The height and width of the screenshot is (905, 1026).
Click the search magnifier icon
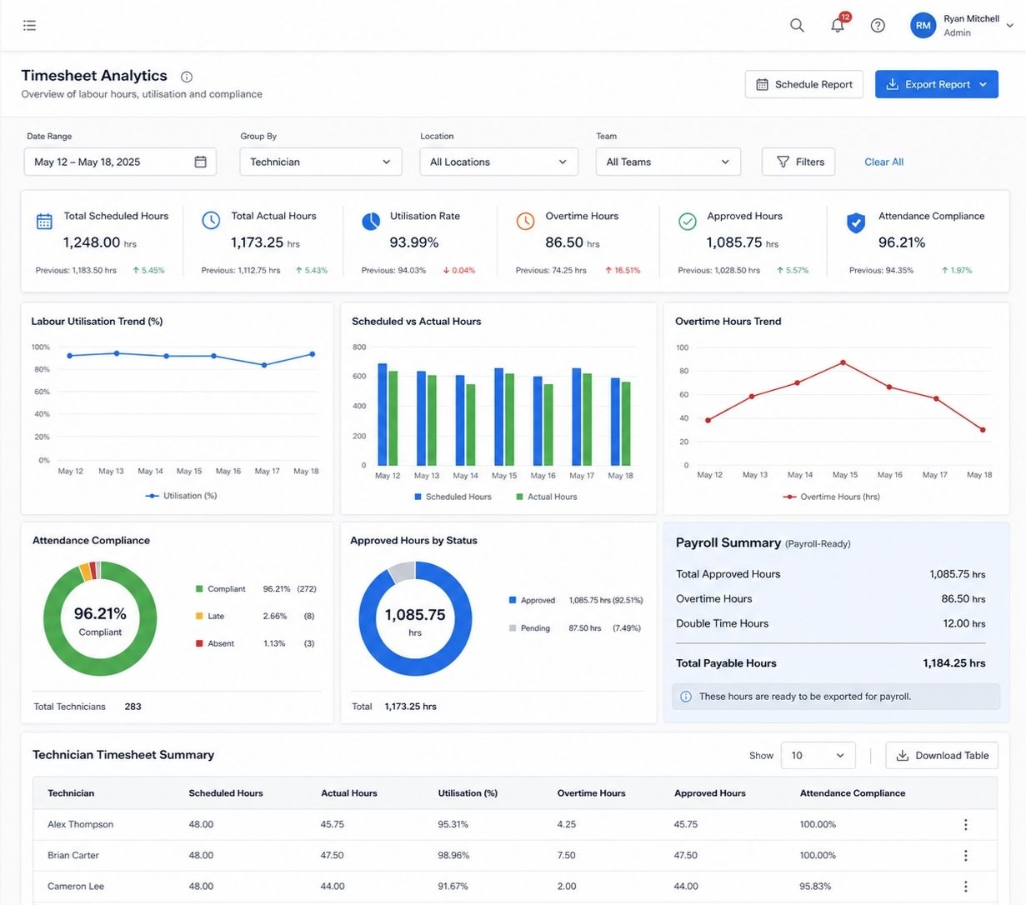(x=797, y=25)
